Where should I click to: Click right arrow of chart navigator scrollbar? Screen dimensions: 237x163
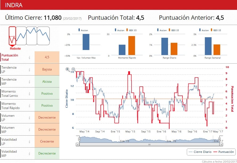point(221,145)
